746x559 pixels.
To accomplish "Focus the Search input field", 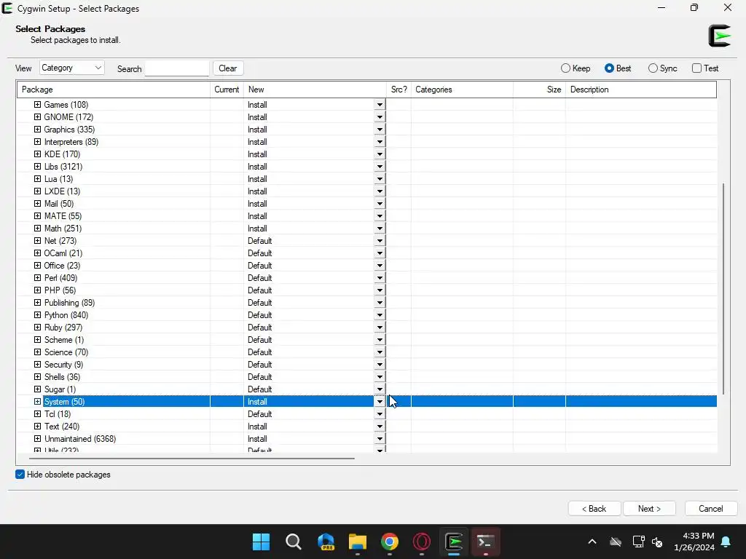I will click(177, 68).
